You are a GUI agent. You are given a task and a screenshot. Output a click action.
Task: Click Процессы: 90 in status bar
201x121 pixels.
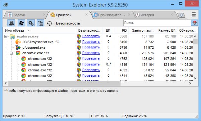tap(14, 116)
